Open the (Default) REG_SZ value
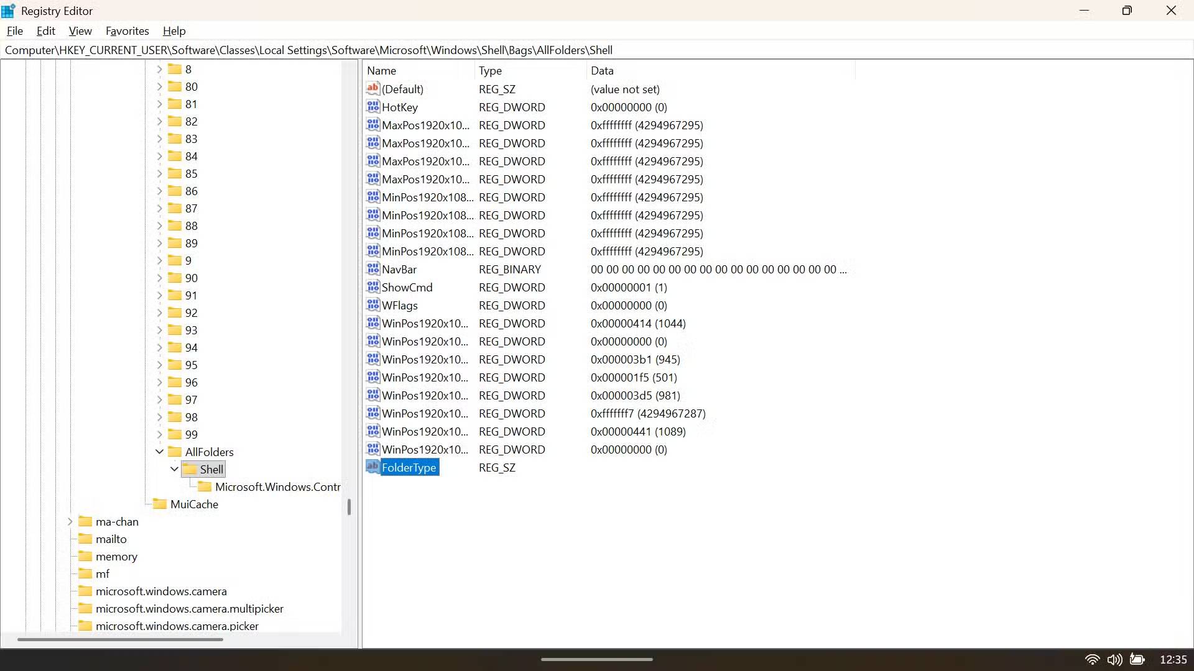Screen dimensions: 1194x671 [x=402, y=89]
